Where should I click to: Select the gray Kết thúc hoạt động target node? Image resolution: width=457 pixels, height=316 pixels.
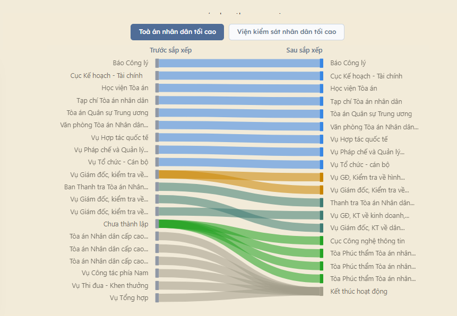pyautogui.click(x=322, y=291)
